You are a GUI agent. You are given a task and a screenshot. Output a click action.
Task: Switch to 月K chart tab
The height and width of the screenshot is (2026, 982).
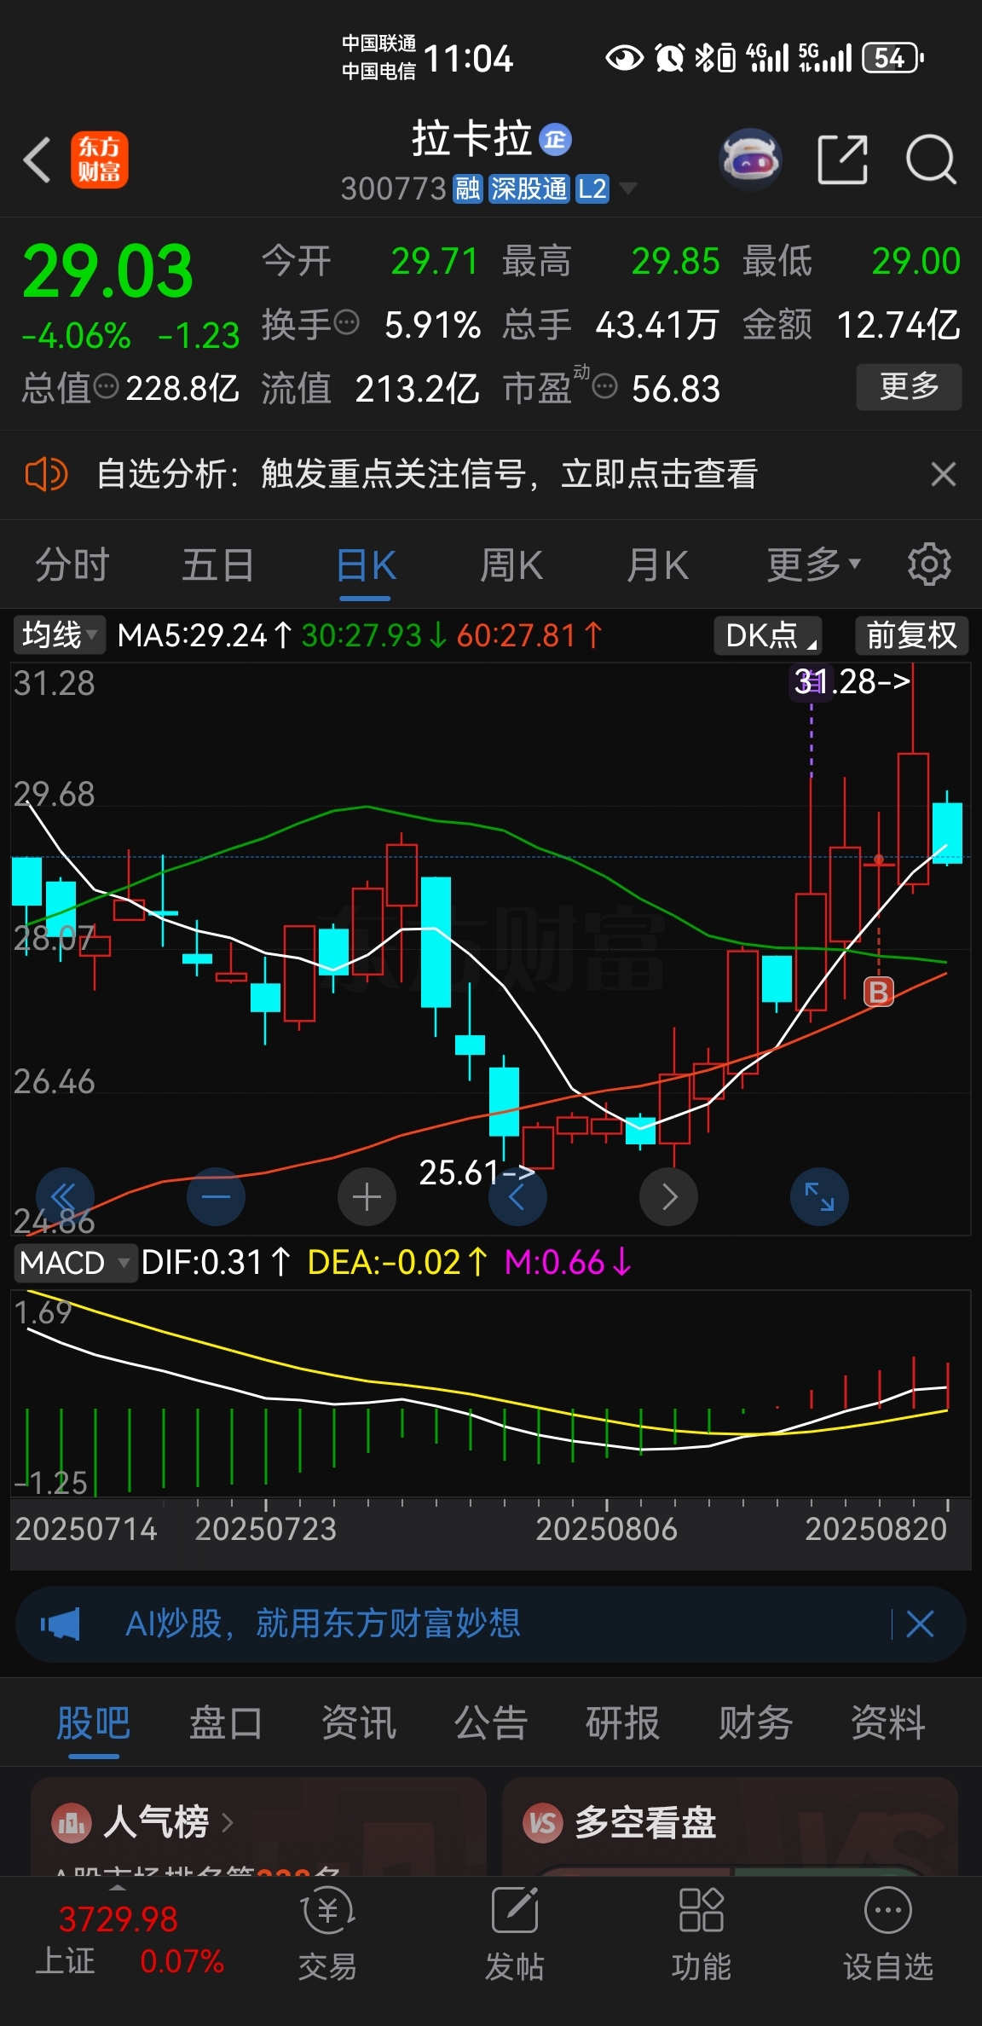click(657, 565)
